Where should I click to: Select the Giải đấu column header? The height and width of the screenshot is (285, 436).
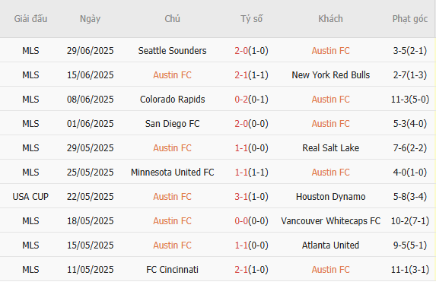(30, 19)
